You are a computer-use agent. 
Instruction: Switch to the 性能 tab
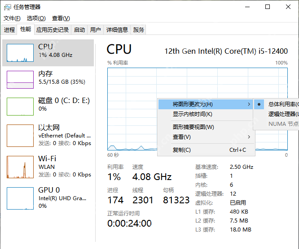click(x=26, y=29)
